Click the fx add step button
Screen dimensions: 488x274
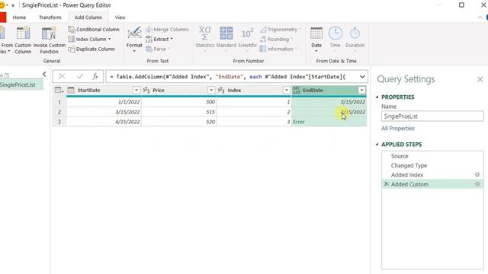pyautogui.click(x=95, y=76)
